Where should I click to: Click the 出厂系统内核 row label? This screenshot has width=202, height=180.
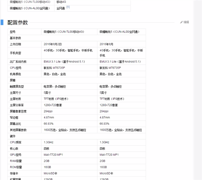pyautogui.click(x=18, y=62)
